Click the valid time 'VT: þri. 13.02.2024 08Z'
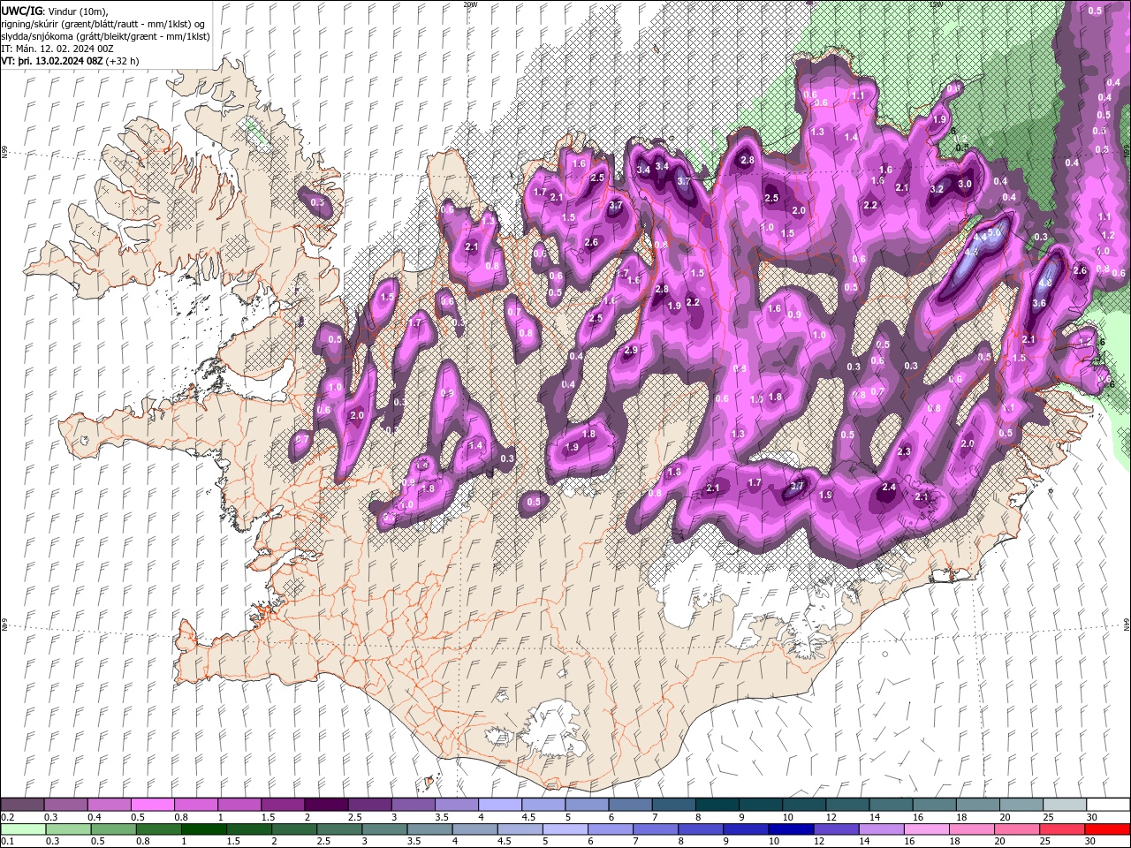Image resolution: width=1131 pixels, height=848 pixels. point(51,61)
